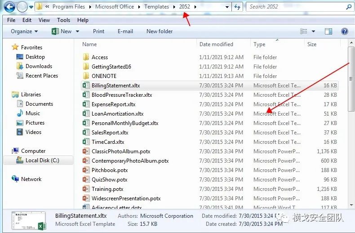Sort by the Size column header
The width and height of the screenshot is (355, 233).
(312, 44)
